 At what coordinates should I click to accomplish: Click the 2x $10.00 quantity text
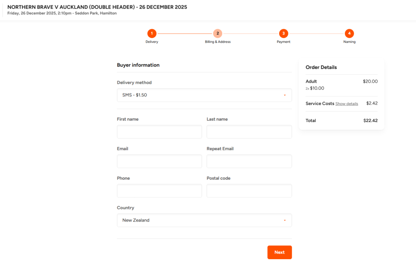pos(315,88)
